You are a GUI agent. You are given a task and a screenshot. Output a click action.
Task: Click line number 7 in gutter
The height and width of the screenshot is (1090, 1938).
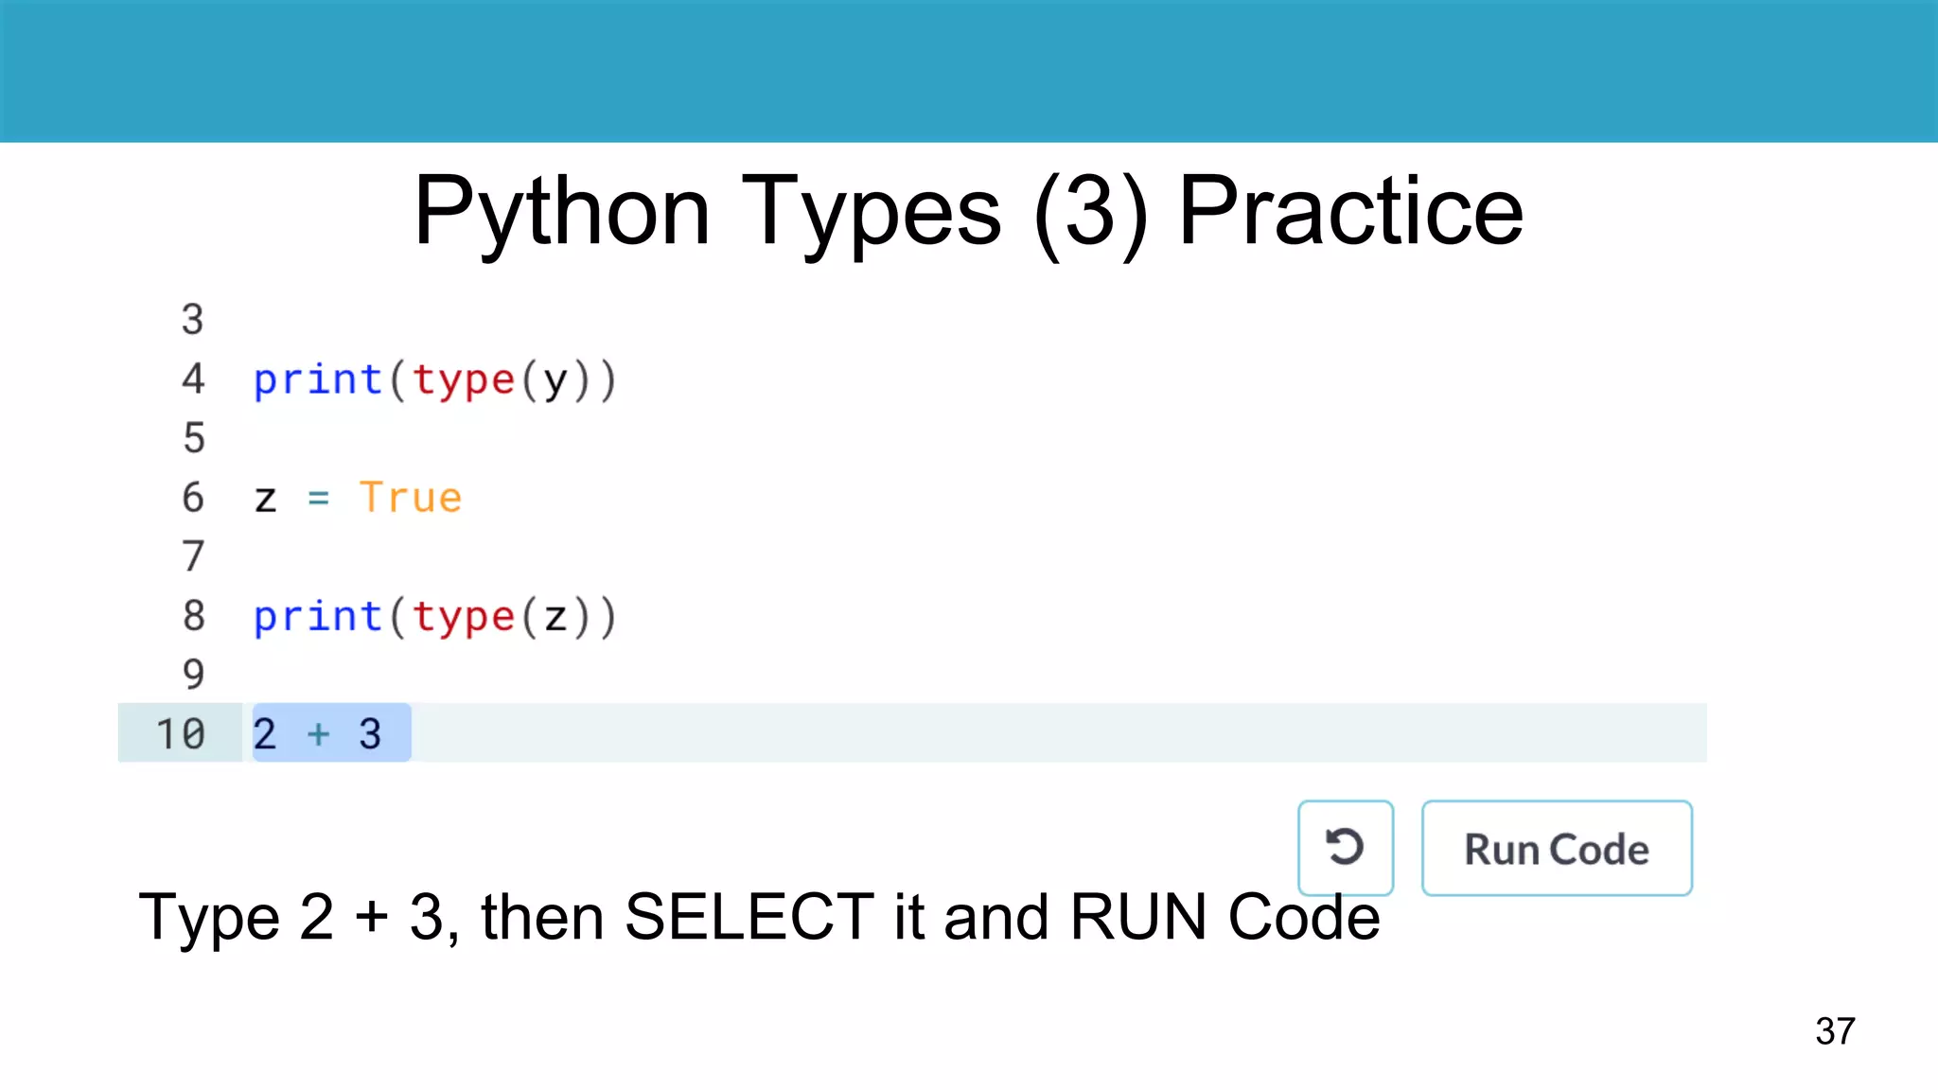pos(193,555)
